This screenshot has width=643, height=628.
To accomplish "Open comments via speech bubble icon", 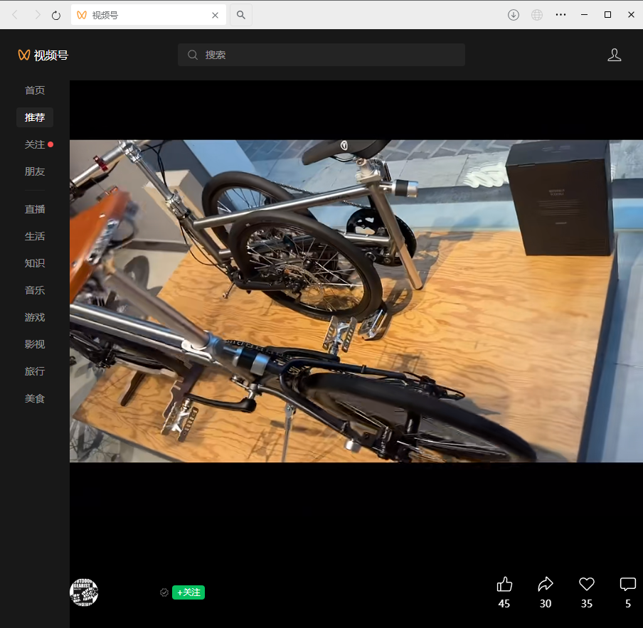I will tap(627, 585).
